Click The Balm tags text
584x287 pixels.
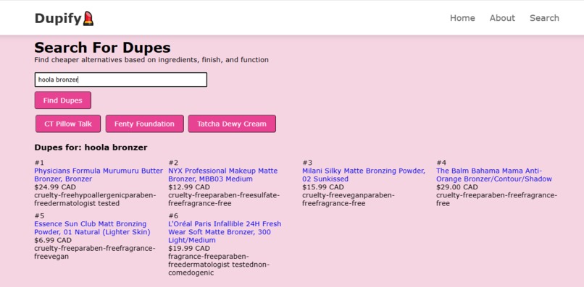[497, 200]
